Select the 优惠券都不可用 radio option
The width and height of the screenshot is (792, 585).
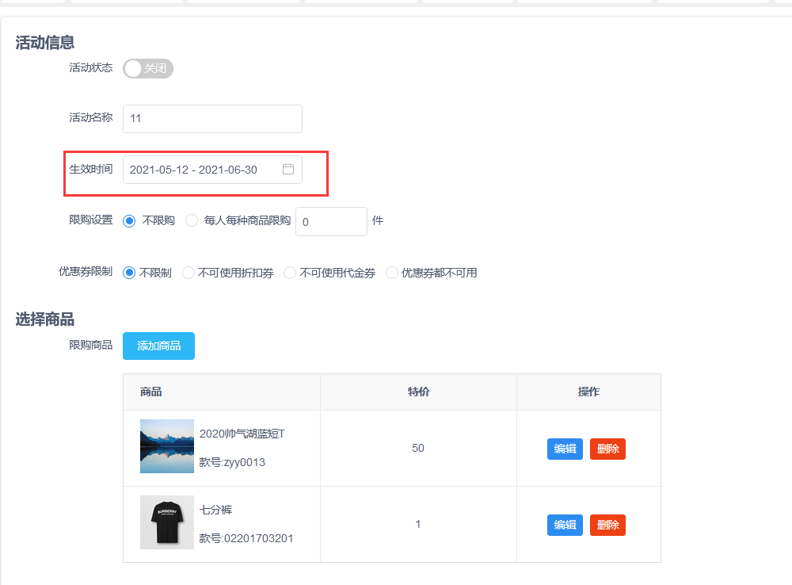[x=392, y=273]
